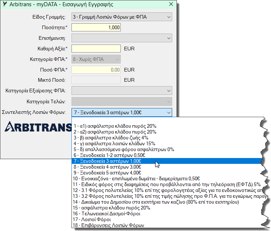Select 8 - Ξενοδοχεία 4 αστέρων 3,00€
This screenshot has width=271, height=231.
167,167
